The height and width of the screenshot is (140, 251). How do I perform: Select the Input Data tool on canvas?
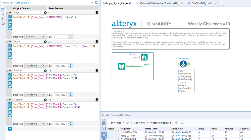[x=122, y=66]
